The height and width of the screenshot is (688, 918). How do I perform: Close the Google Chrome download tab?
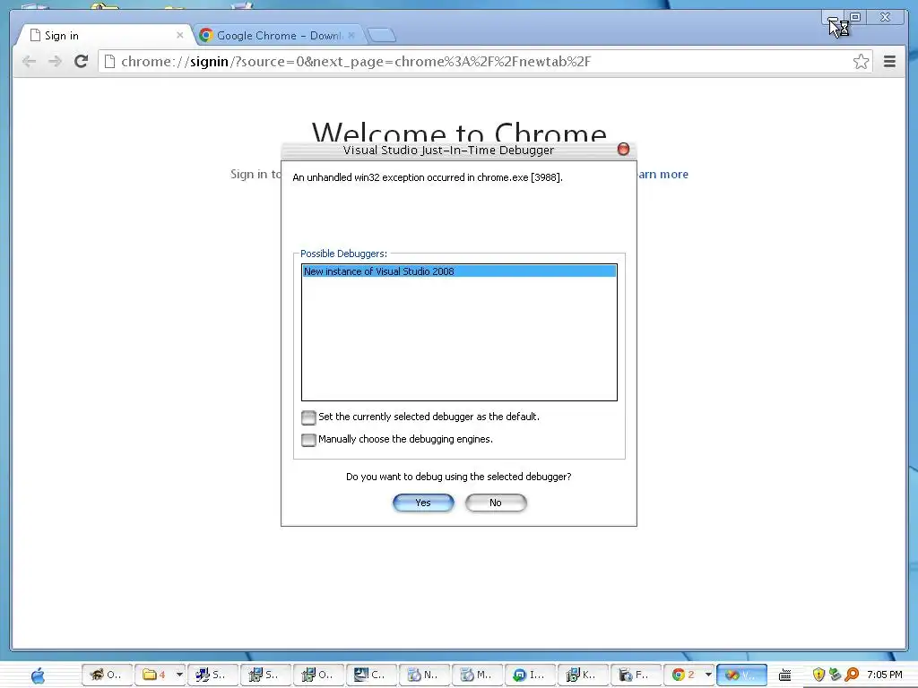pos(351,35)
